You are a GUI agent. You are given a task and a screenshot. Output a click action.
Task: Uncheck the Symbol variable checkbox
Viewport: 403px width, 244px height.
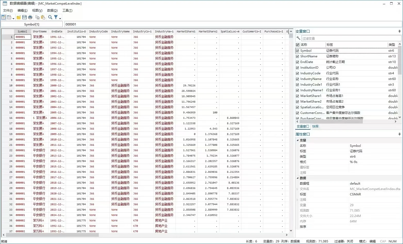(x=298, y=51)
